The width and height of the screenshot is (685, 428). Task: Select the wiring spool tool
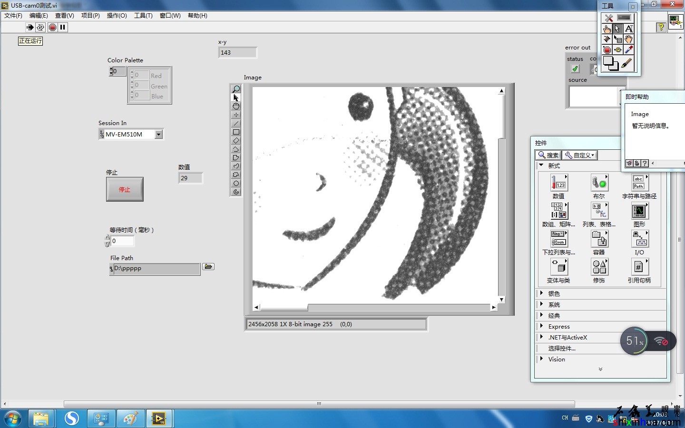tap(607, 39)
